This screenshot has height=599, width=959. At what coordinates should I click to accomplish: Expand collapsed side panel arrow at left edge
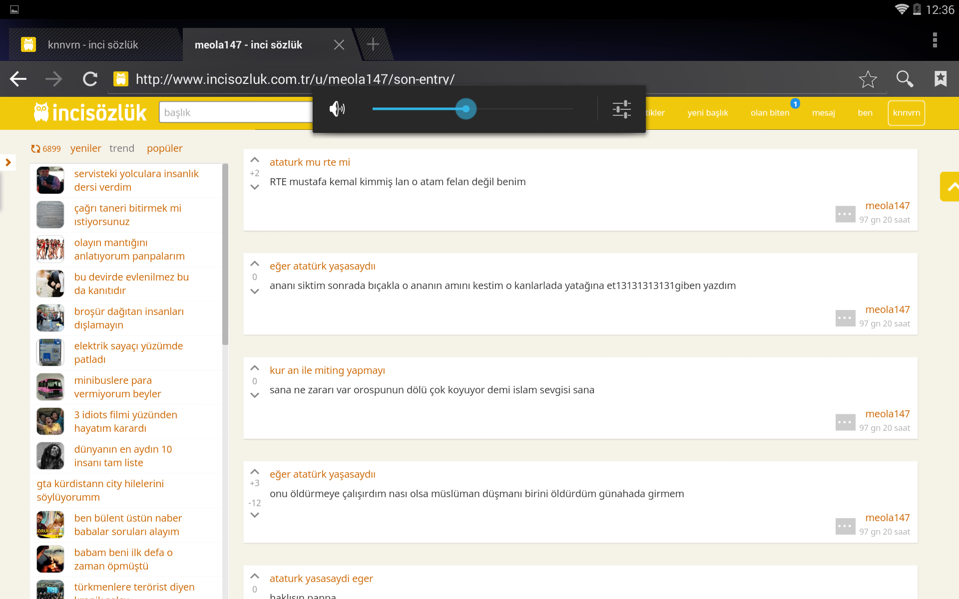8,162
